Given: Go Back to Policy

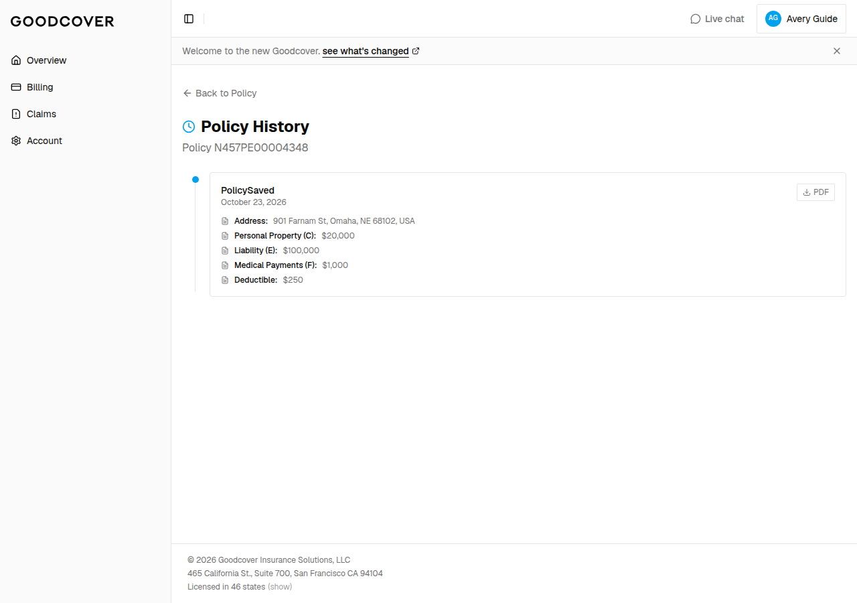Looking at the screenshot, I should (x=220, y=93).
